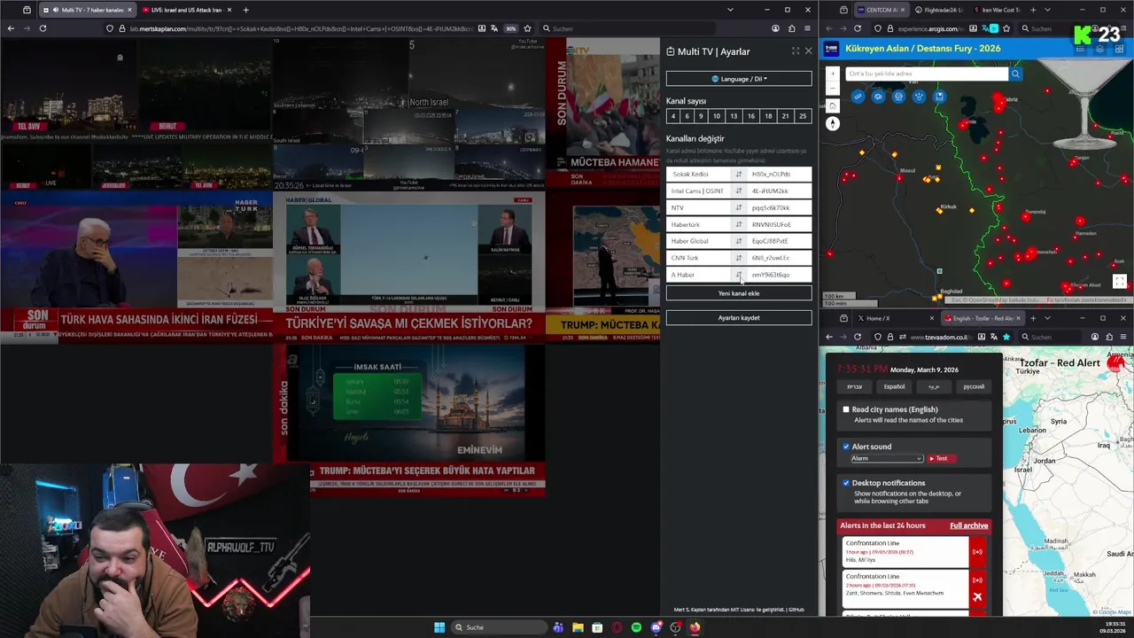Switch Tzofar language to Español
Viewport: 1134px width, 638px height.
[x=894, y=386]
